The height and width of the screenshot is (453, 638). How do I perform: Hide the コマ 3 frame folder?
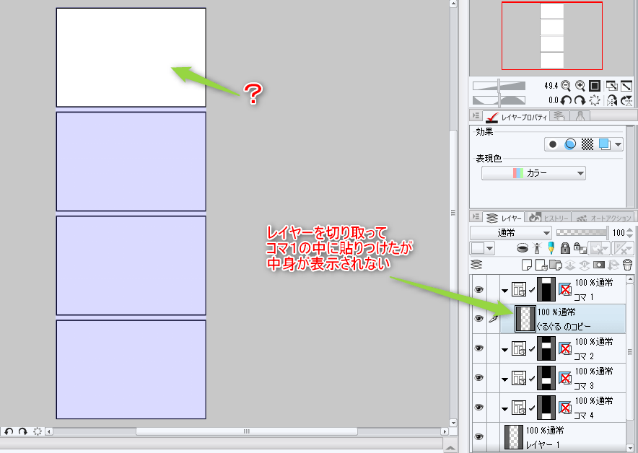[479, 378]
